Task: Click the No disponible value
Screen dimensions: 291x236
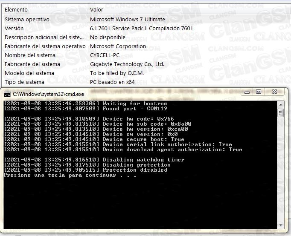Action: tap(108, 37)
